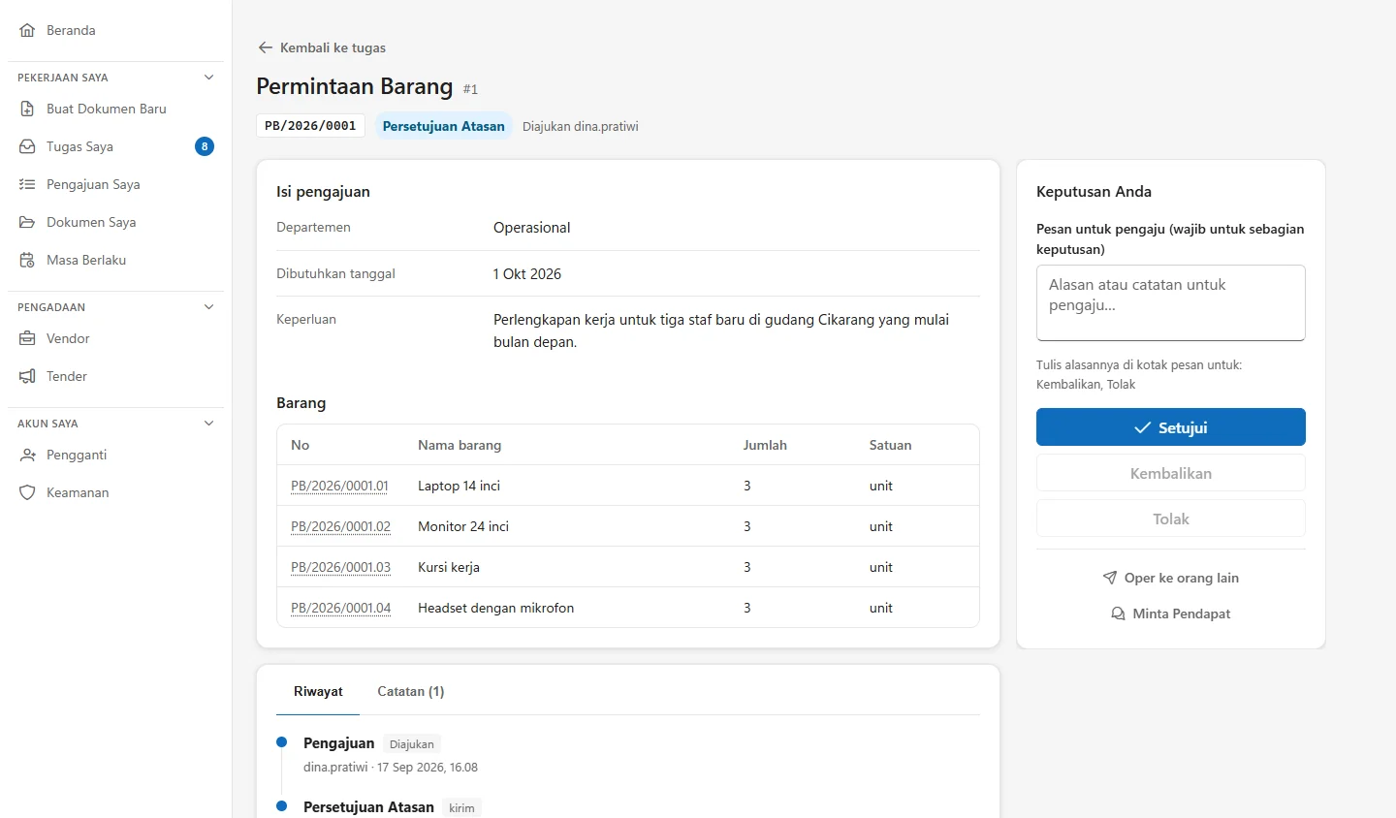
Task: Click the Minta Pendapat text
Action: [1182, 613]
